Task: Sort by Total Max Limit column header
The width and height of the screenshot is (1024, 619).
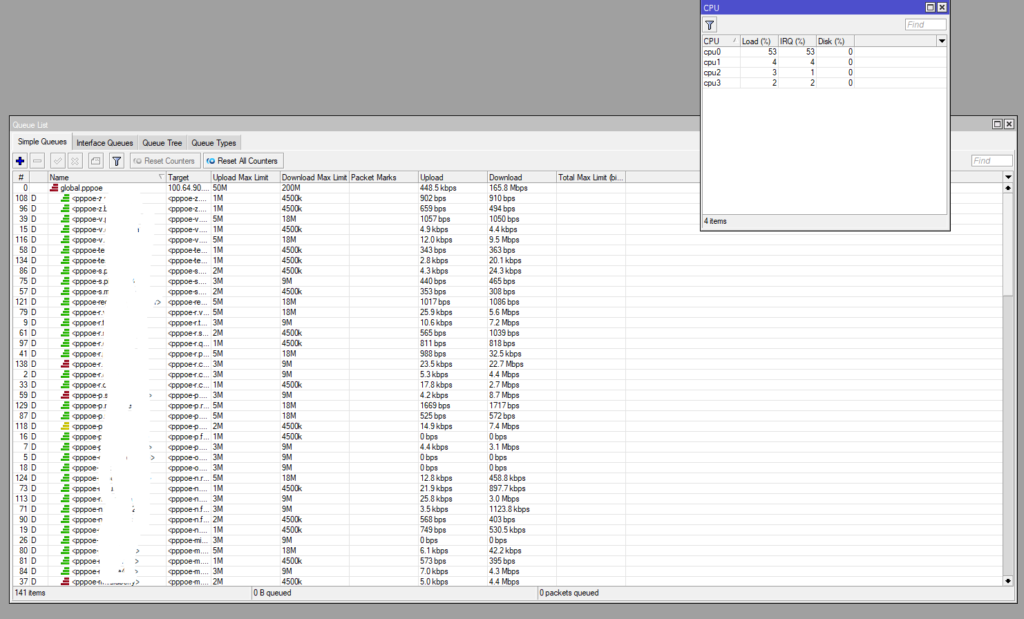Action: point(591,178)
